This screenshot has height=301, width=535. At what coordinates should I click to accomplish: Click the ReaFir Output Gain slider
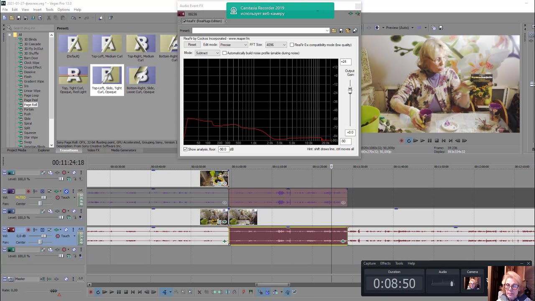pyautogui.click(x=350, y=90)
